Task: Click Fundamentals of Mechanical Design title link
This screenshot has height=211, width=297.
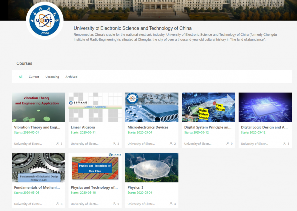Action: (38, 188)
